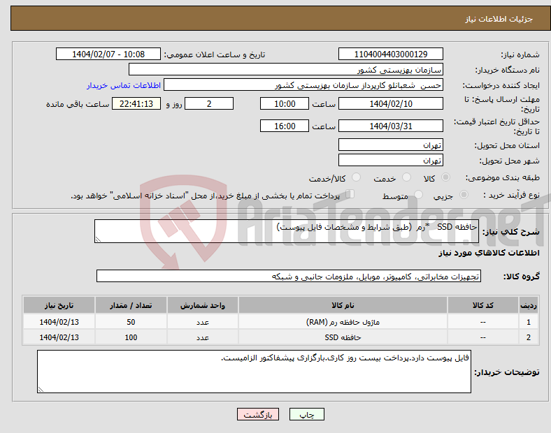551x433 pixels.
Task: Click the buyer notes resize handle
Action: (x=41, y=389)
